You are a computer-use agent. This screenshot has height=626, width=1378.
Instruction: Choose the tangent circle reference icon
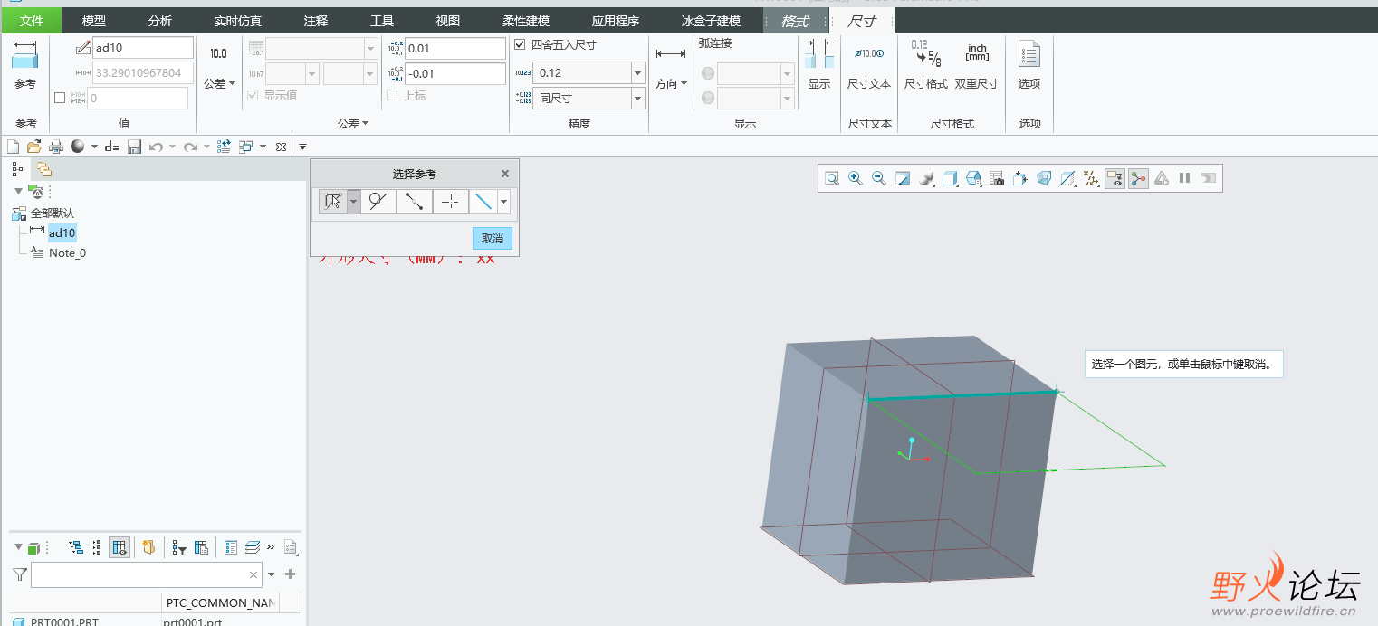[378, 202]
